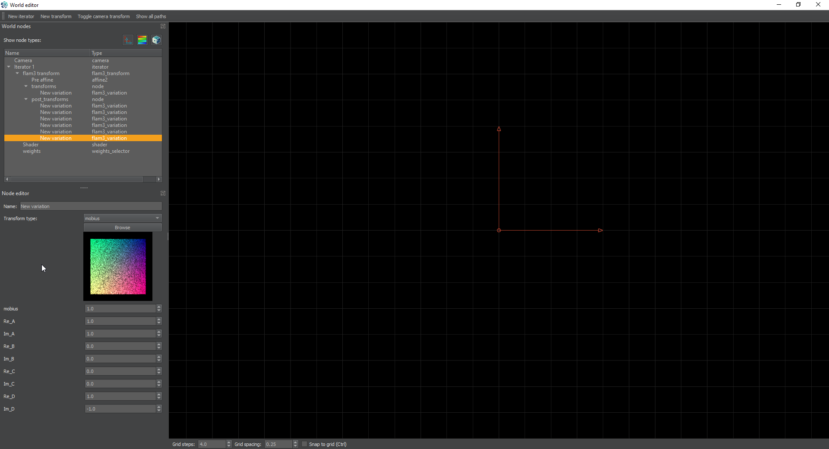
Task: Select the origin circle handle in viewport
Action: [x=499, y=231]
